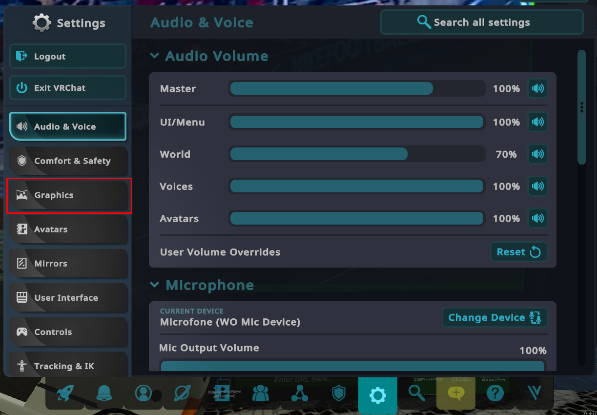597x415 pixels.
Task: Click the Change Device button
Action: click(x=495, y=317)
